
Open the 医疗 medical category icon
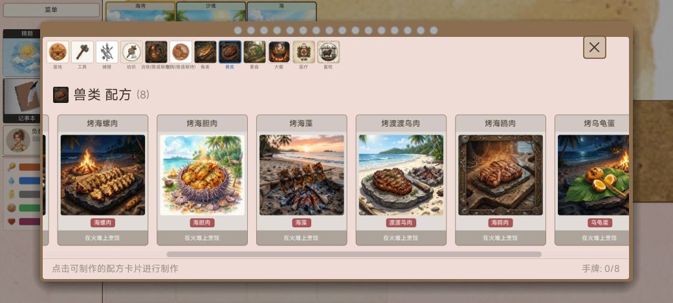click(304, 52)
